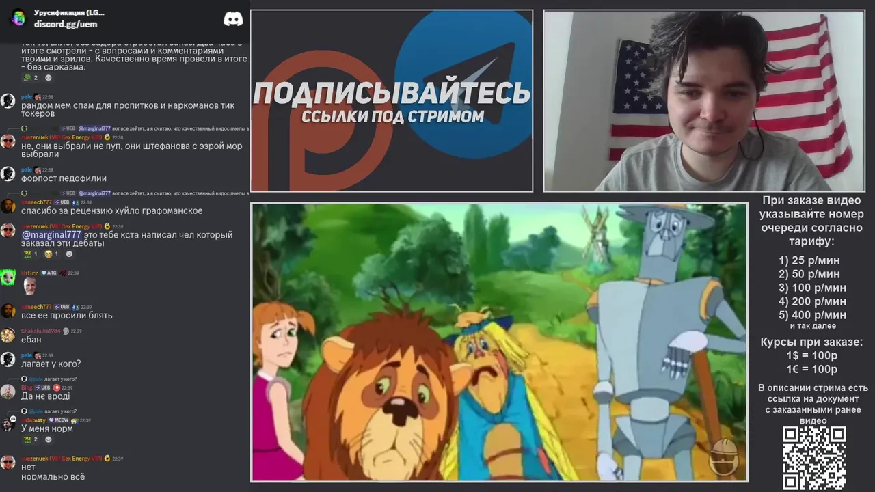Click the '1$ = 100р' exchange rate line

click(x=812, y=355)
